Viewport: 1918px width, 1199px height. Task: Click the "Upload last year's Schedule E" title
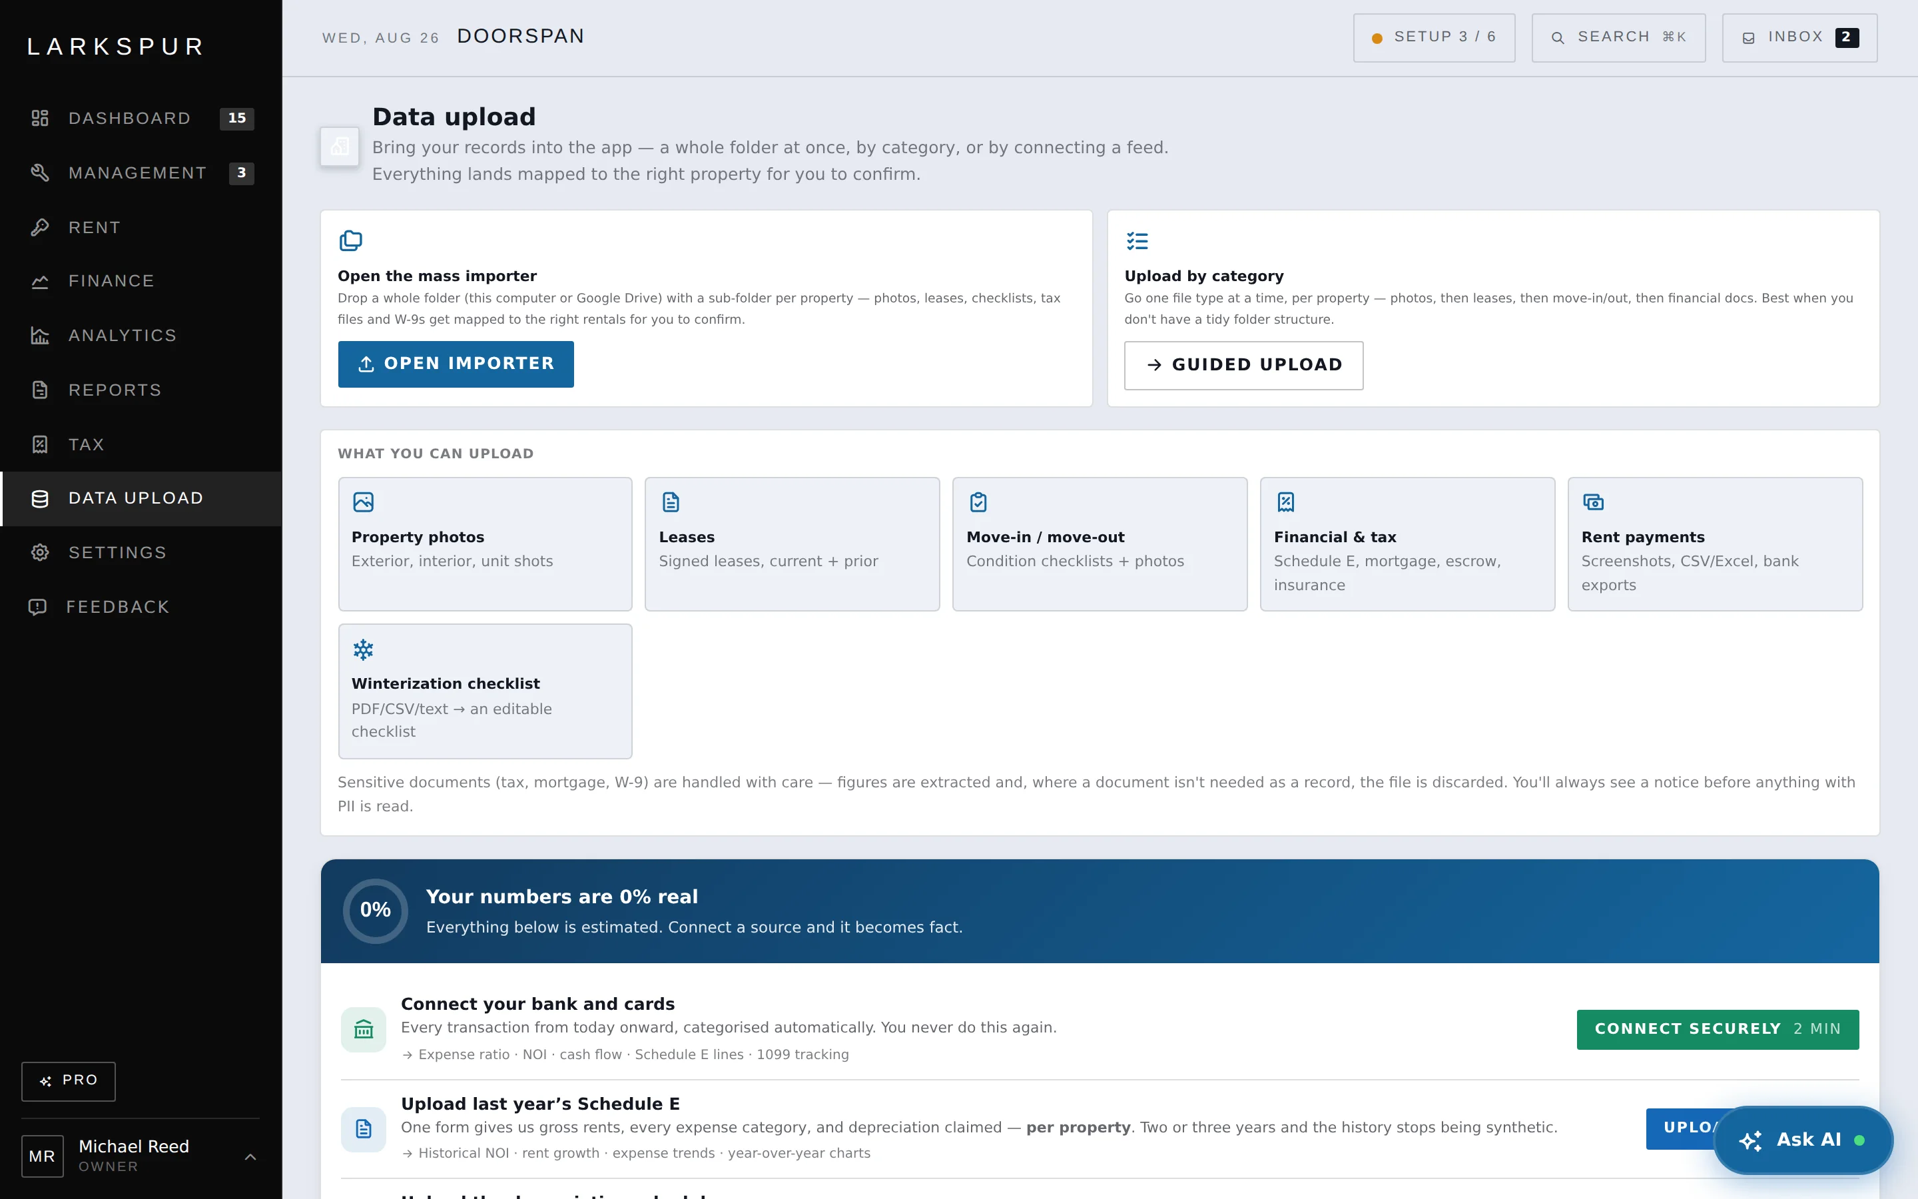coord(539,1104)
